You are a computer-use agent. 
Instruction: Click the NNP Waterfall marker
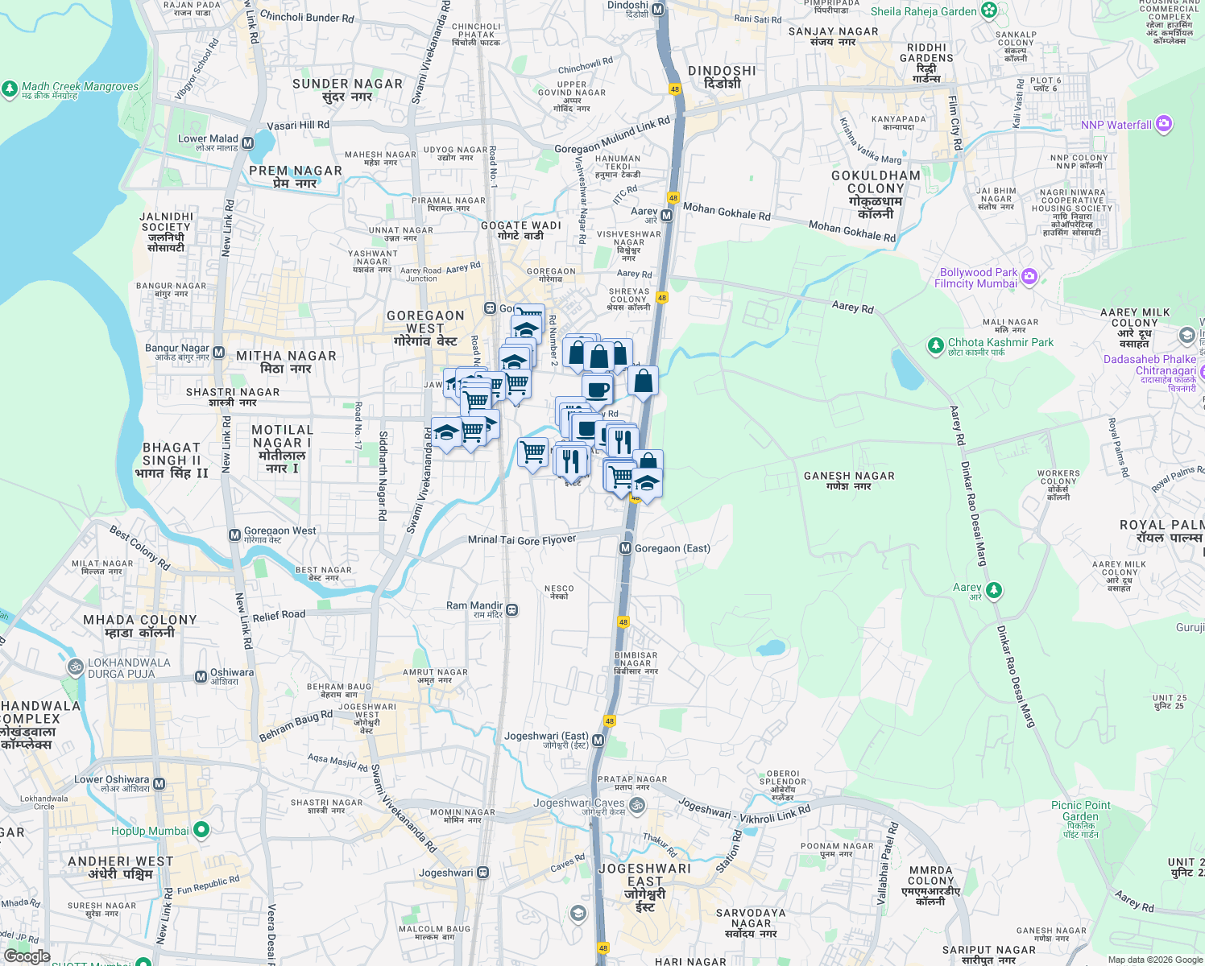point(1162,123)
